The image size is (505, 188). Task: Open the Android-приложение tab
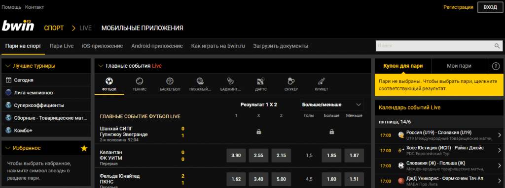tap(157, 46)
